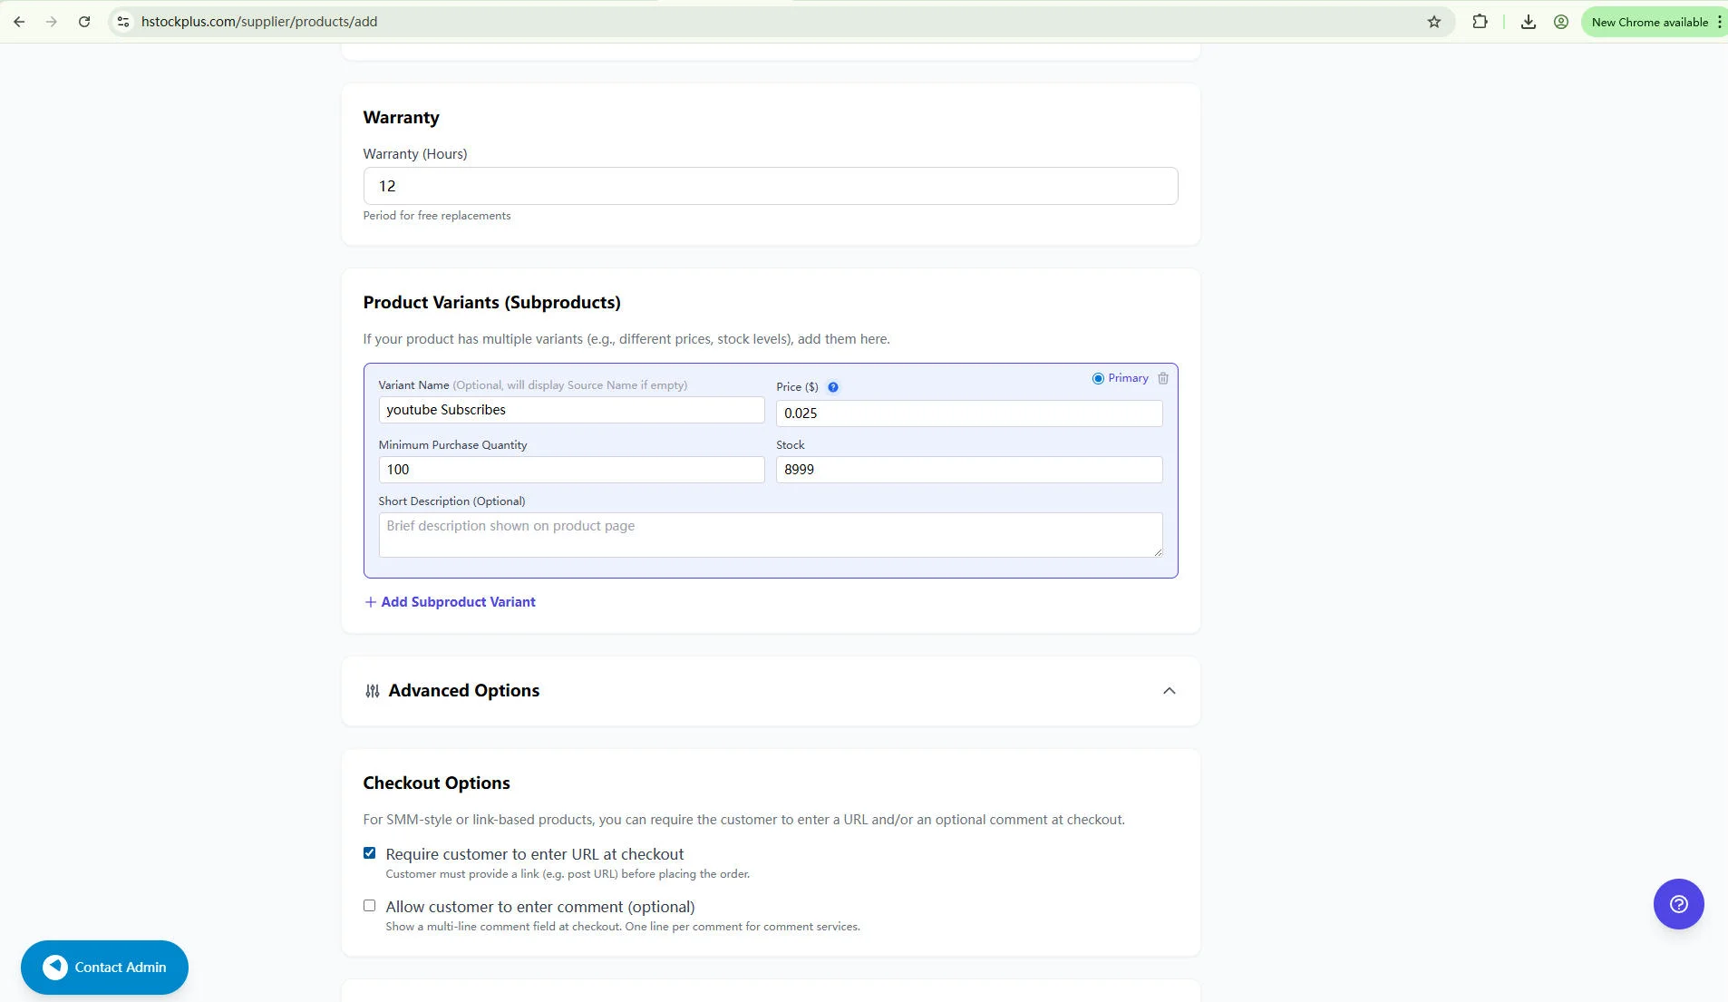Open the browser extensions puzzle icon
Image resolution: width=1728 pixels, height=1002 pixels.
tap(1480, 22)
